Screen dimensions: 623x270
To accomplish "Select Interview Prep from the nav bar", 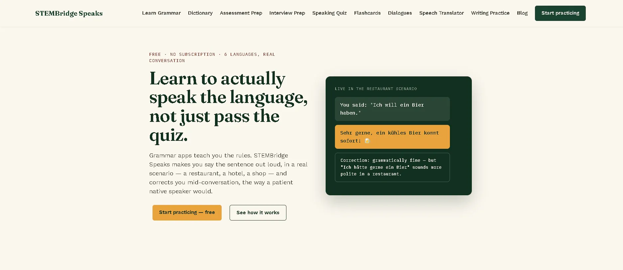I will 287,13.
